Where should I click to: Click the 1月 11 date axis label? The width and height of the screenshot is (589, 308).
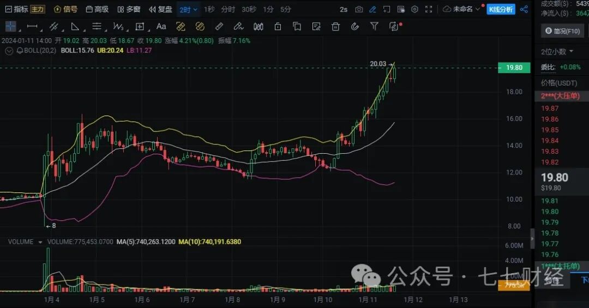[368, 299]
